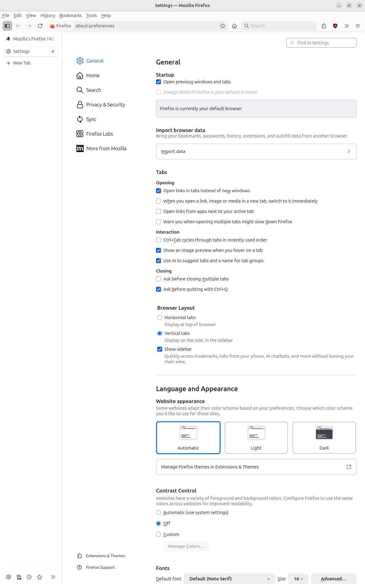This screenshot has width=365, height=584.
Task: Click the toolbar Search box
Action: [x=279, y=26]
